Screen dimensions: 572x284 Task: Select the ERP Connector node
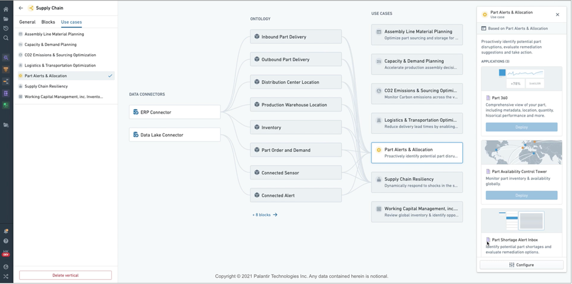click(x=175, y=112)
